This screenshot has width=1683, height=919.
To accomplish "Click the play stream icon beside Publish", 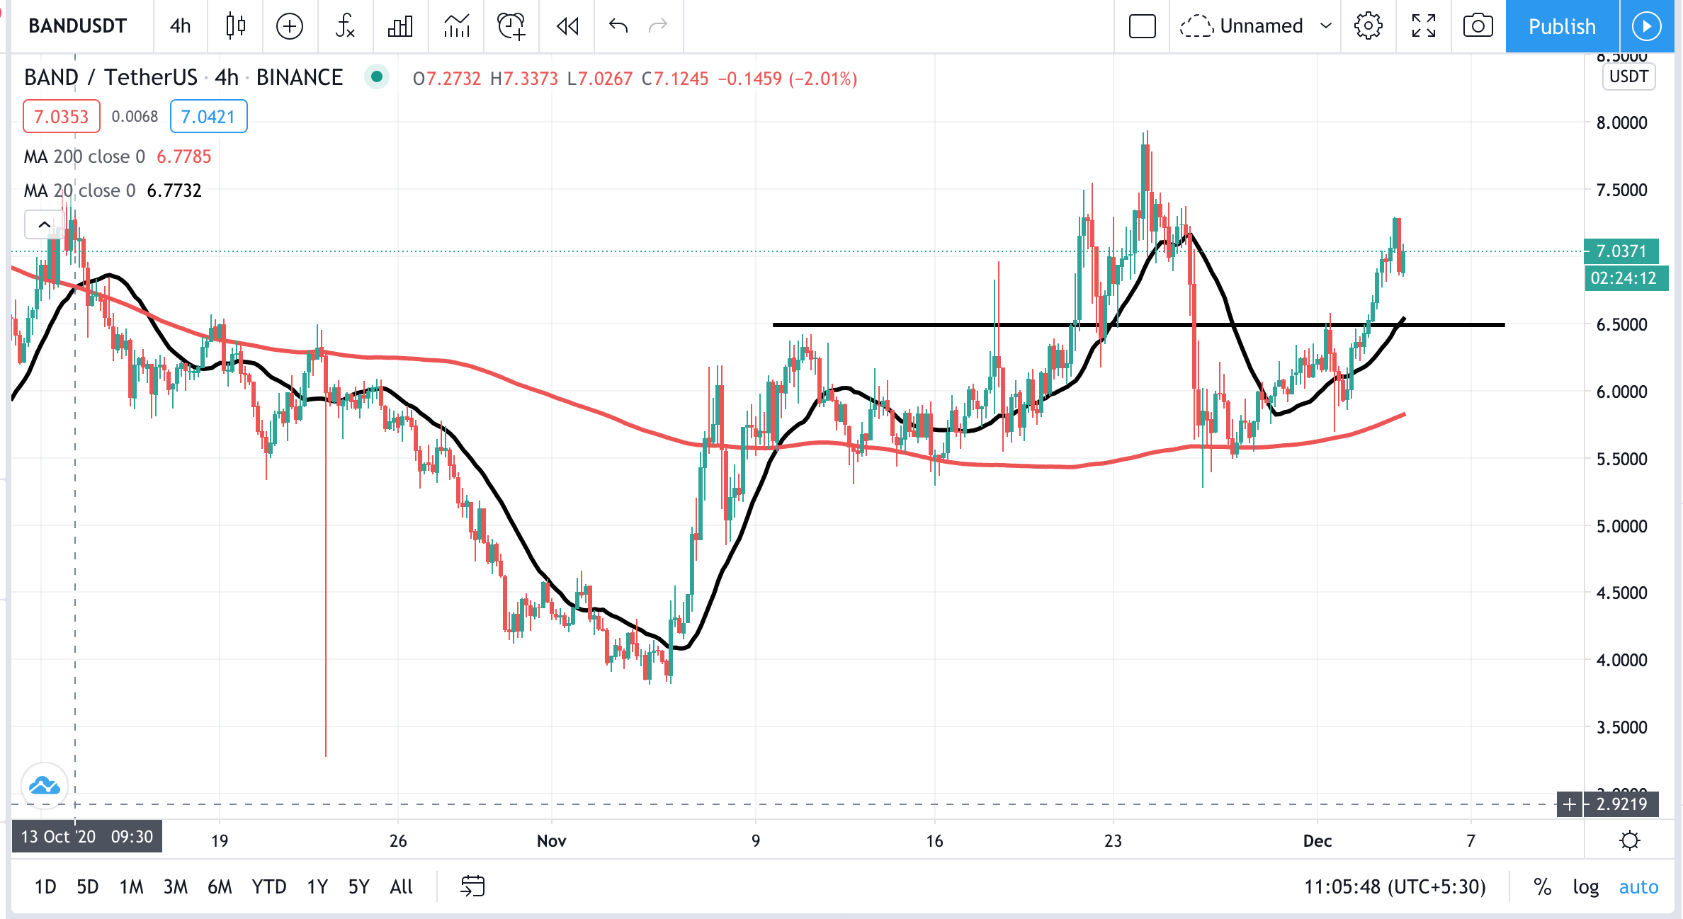I will click(1646, 26).
